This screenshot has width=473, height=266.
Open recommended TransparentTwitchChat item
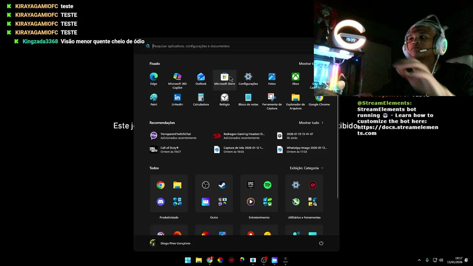pos(178,136)
